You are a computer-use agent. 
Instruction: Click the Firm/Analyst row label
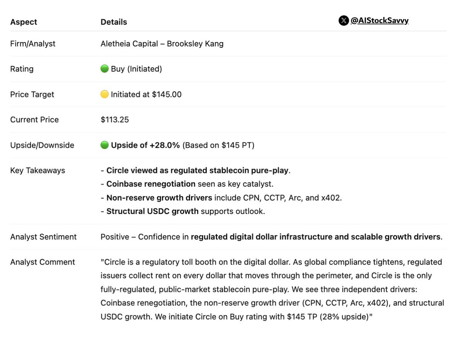point(33,44)
